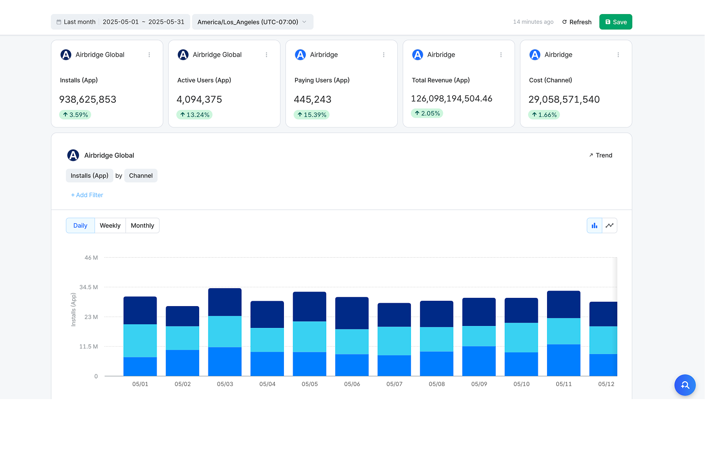Select the Weekly tab
Screen dimensions: 705x449
pos(110,226)
